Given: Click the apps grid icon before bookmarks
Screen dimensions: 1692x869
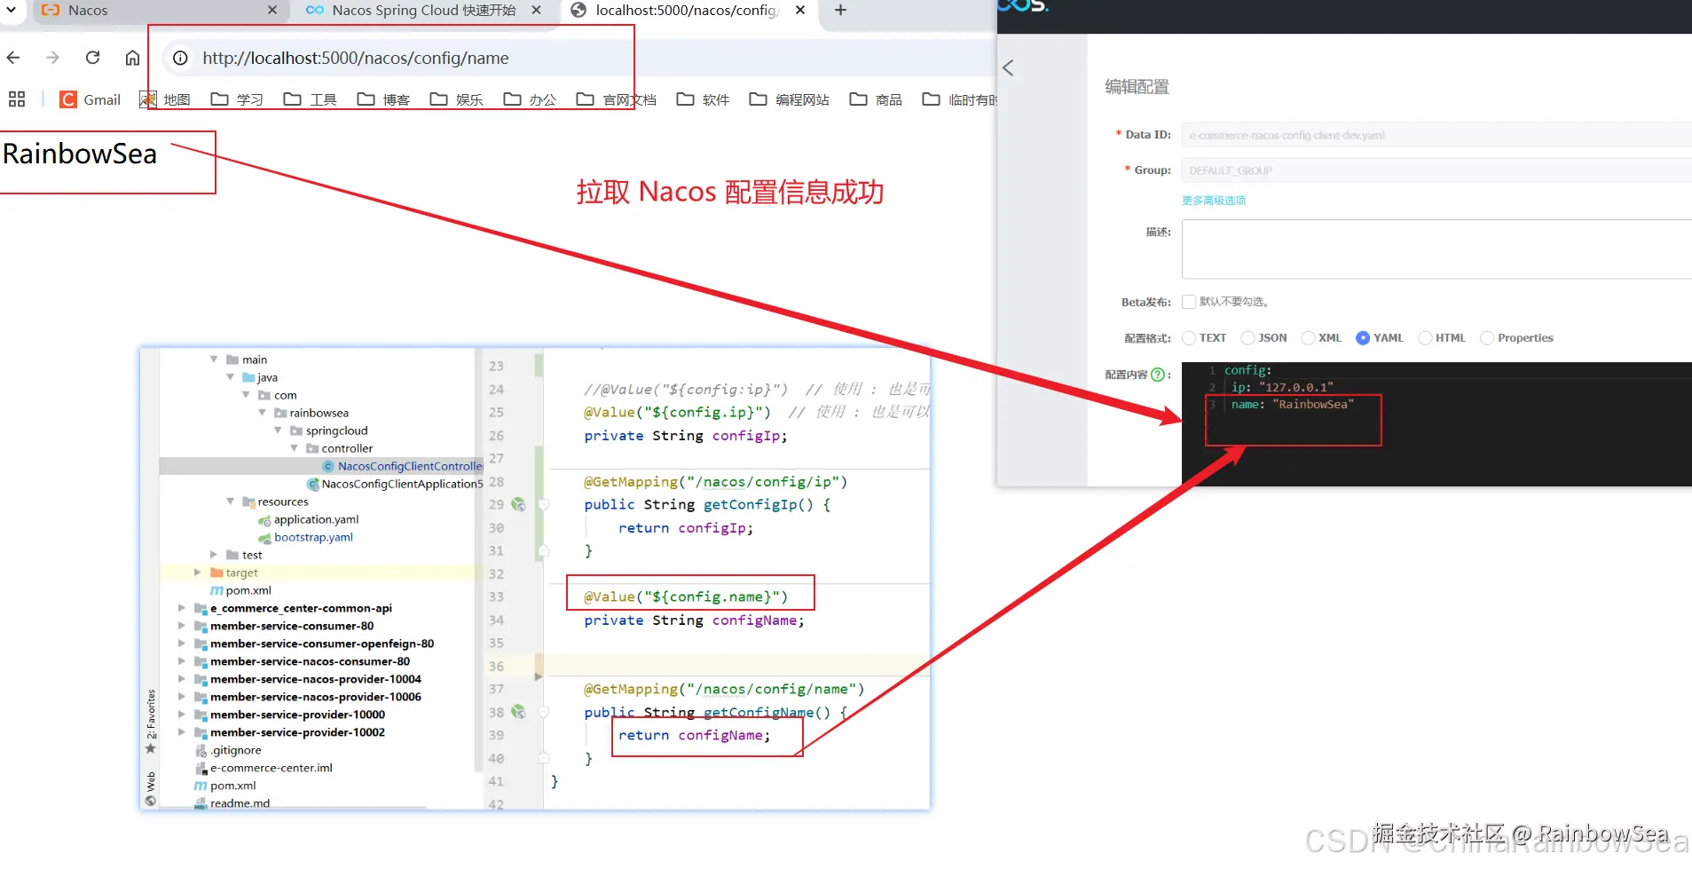Looking at the screenshot, I should [17, 99].
